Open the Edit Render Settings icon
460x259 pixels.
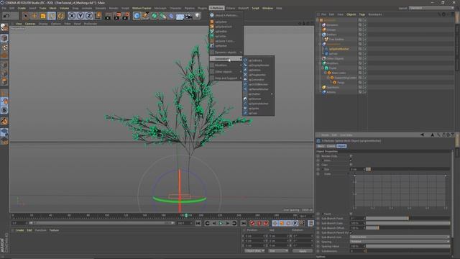tap(126, 16)
